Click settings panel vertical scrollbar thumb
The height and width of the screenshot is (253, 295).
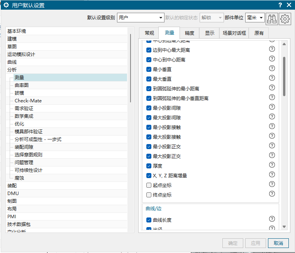(284, 76)
